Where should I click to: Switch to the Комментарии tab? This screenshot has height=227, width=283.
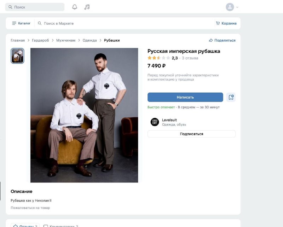(61, 226)
